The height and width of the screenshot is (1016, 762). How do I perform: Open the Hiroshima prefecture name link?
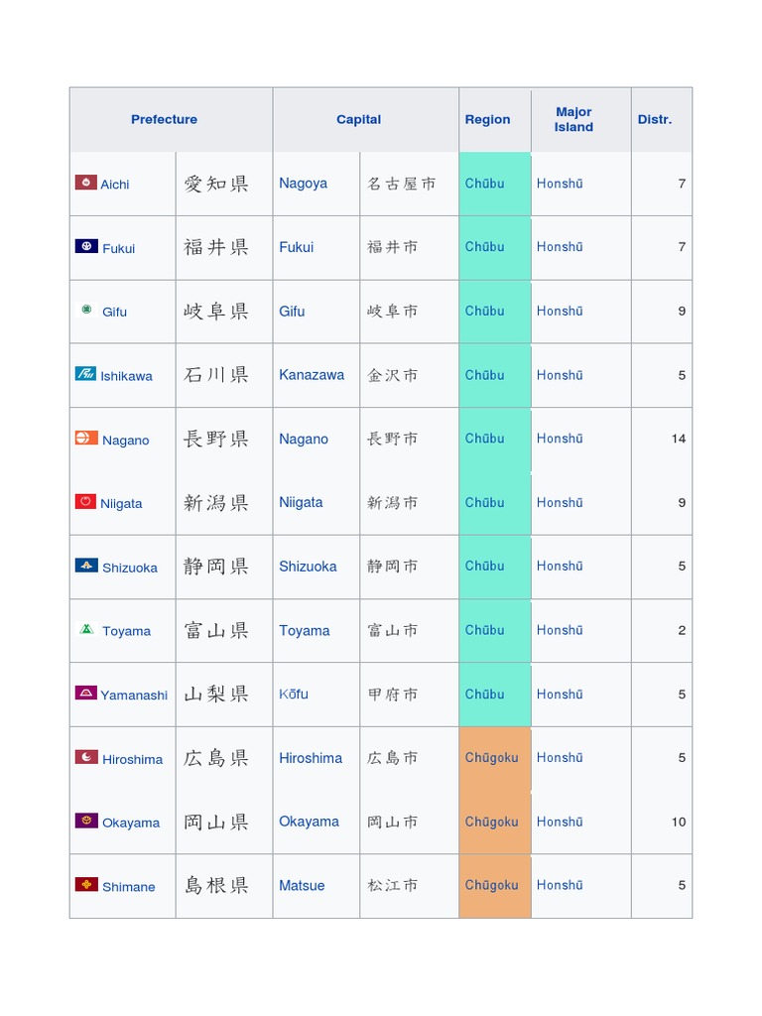point(132,759)
